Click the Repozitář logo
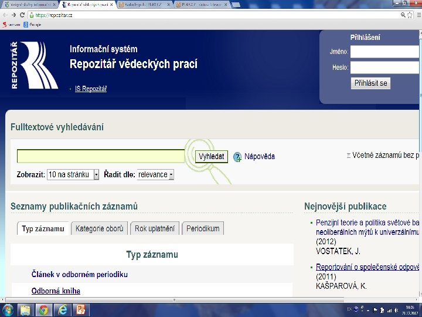This screenshot has width=422, height=317. point(35,65)
